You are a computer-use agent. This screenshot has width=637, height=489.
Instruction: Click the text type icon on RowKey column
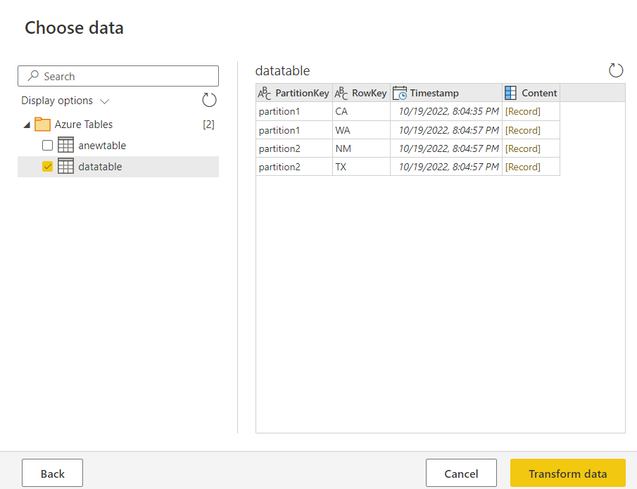pos(341,93)
